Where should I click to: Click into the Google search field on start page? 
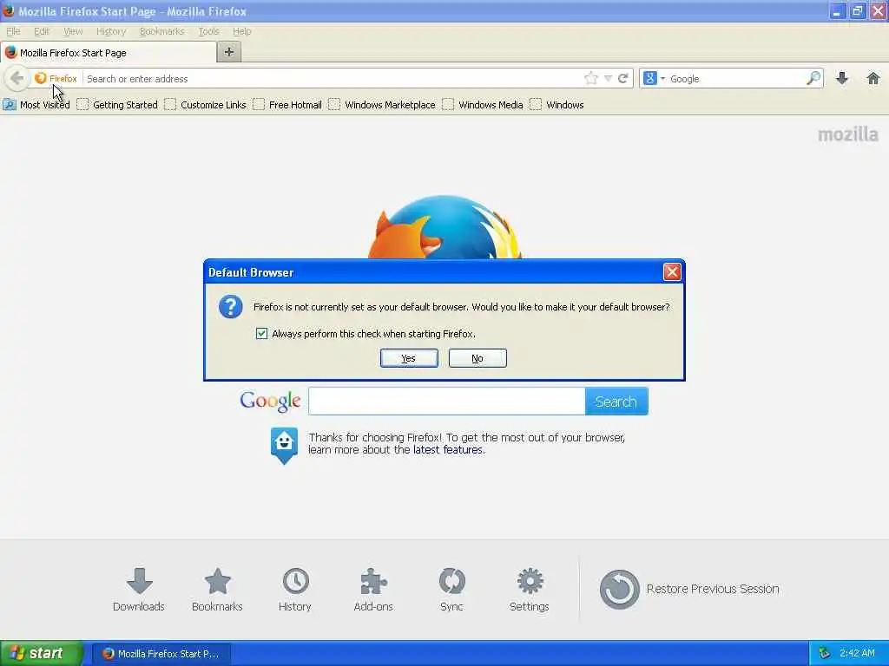coord(447,401)
